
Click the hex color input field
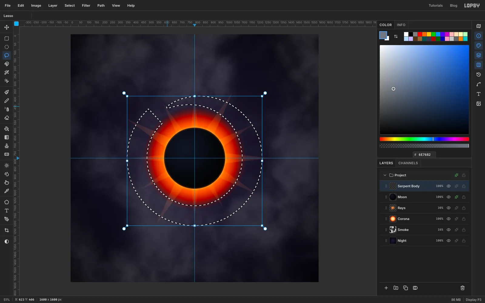[424, 155]
